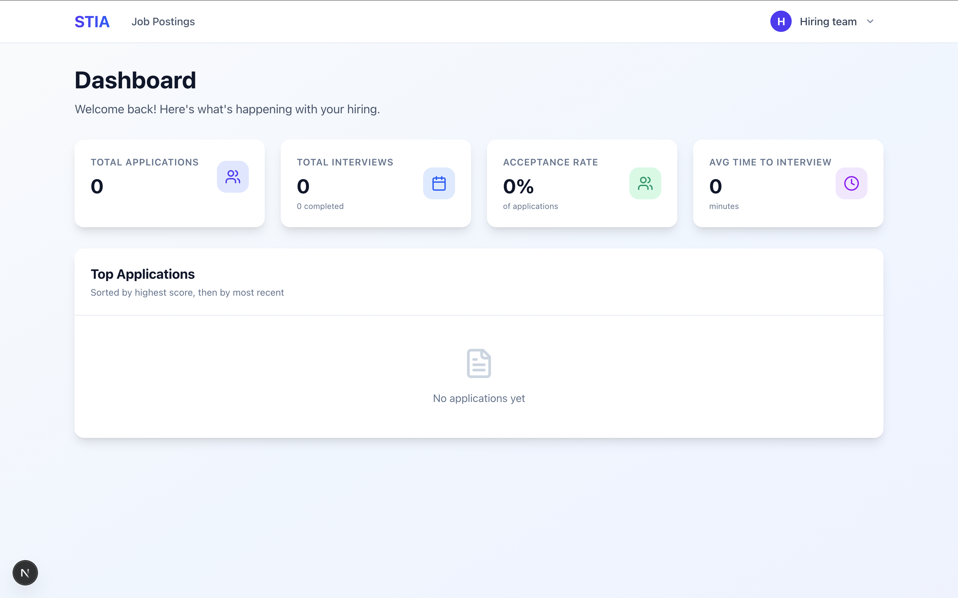Click the green Acceptance Rate people icon
This screenshot has width=958, height=598.
645,183
